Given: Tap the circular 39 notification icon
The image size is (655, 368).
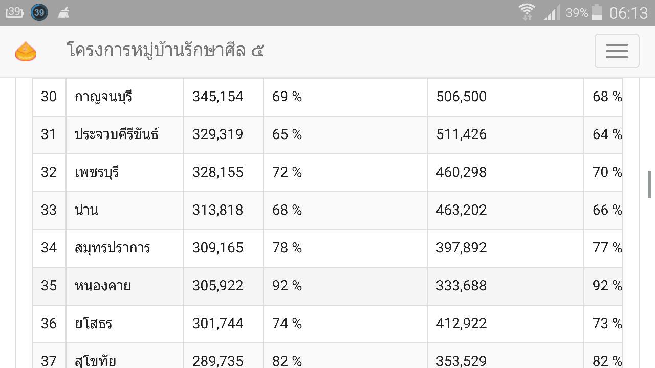Looking at the screenshot, I should point(39,12).
